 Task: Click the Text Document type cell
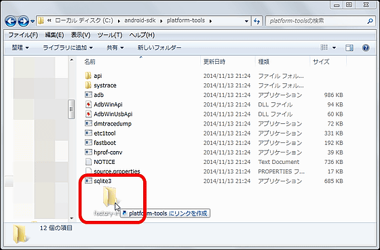pyautogui.click(x=278, y=162)
